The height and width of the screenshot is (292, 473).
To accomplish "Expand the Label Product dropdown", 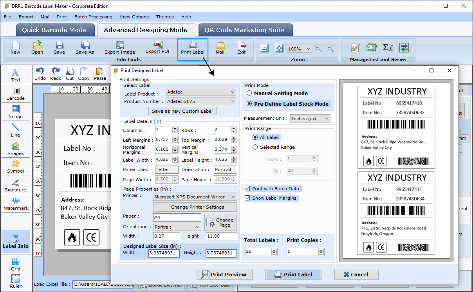I will (x=201, y=92).
